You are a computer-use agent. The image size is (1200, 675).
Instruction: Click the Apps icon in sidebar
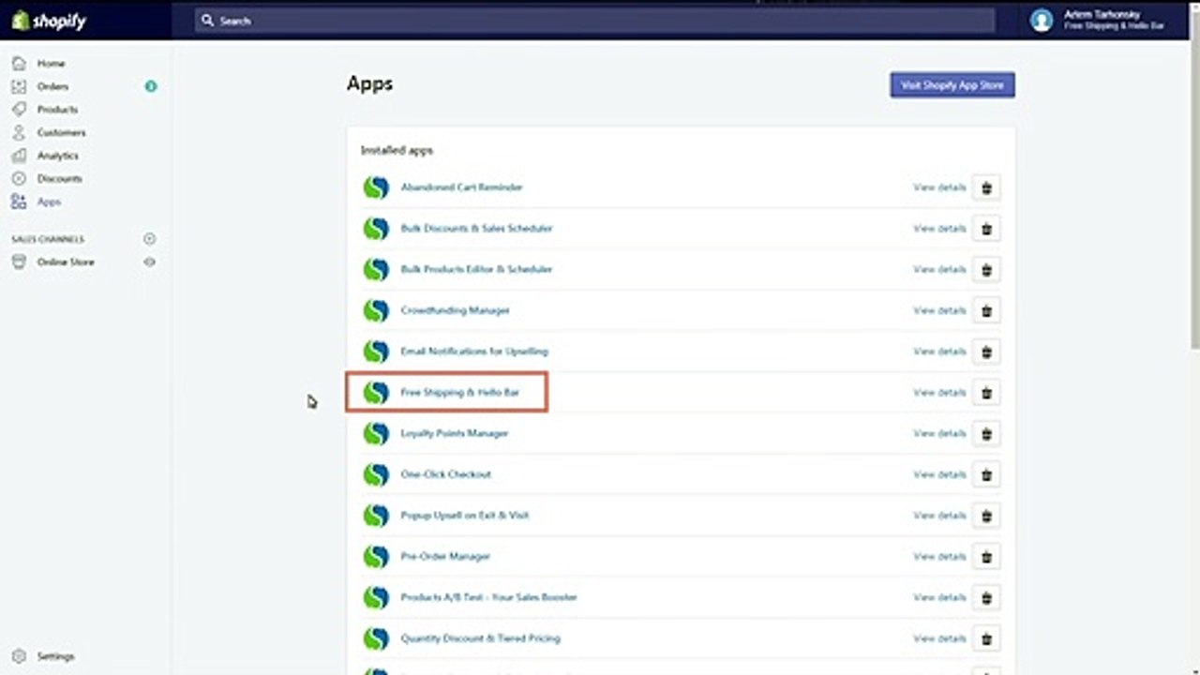(19, 202)
